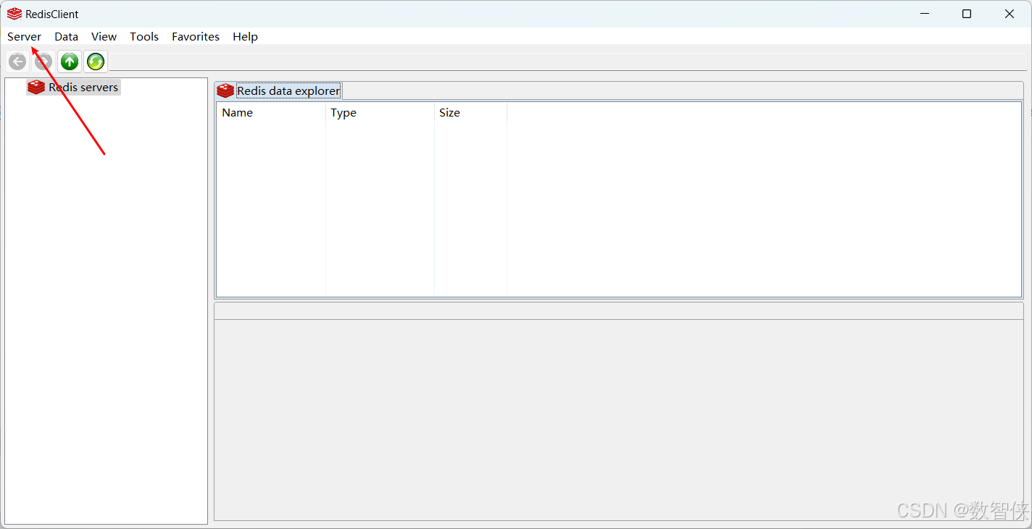The image size is (1032, 529).
Task: Click the refresh icon in the toolbar
Action: coord(95,62)
